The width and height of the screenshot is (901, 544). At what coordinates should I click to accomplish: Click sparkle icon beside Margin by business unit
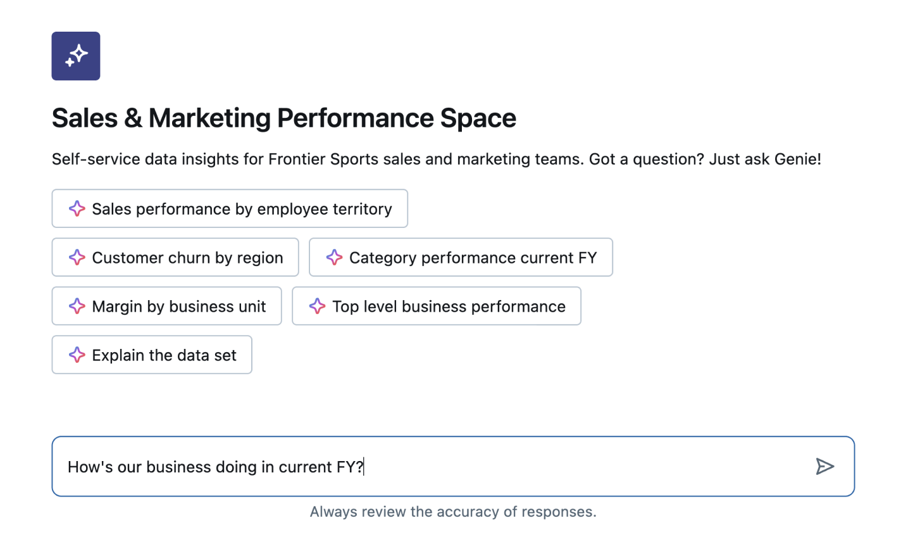(x=77, y=307)
